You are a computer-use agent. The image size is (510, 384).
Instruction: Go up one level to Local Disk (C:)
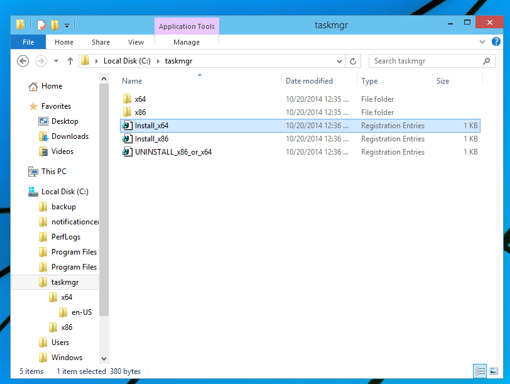(x=70, y=61)
